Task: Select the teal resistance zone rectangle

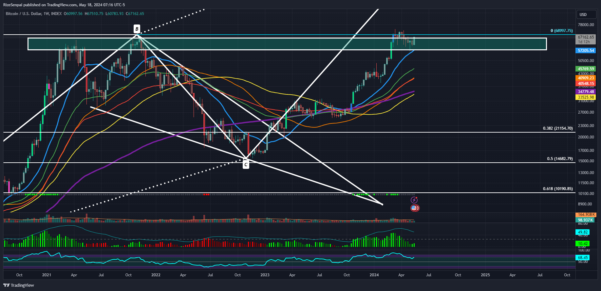Action: (287, 44)
